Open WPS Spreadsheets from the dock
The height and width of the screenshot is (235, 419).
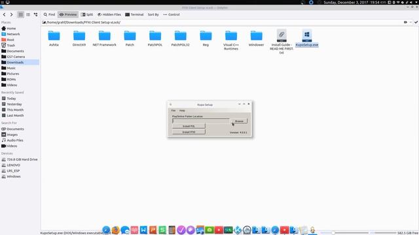point(162,230)
